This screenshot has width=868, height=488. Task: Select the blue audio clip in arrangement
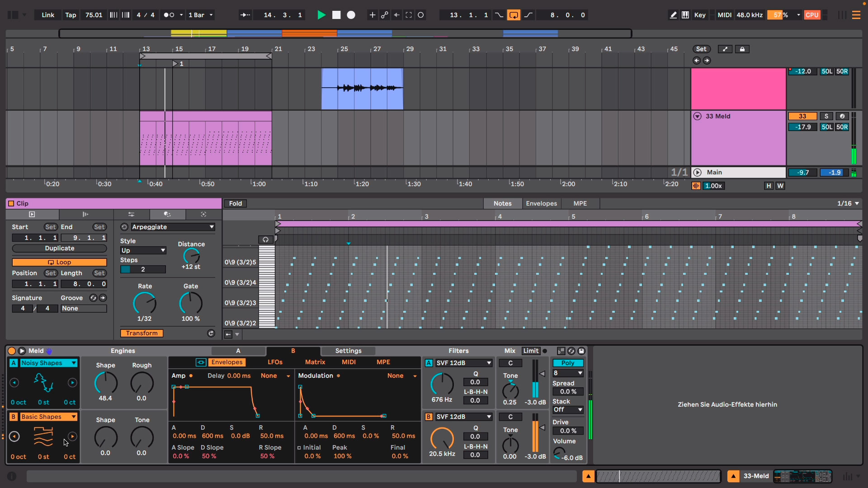point(362,89)
